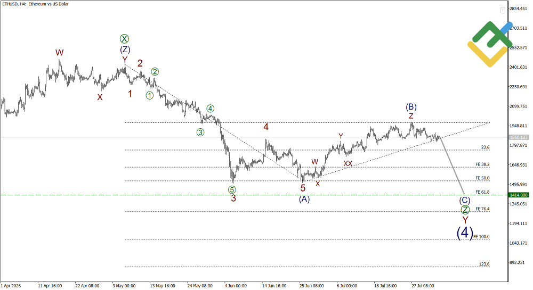Click the blue (C) wave label
The width and height of the screenshot is (533, 290).
point(465,200)
